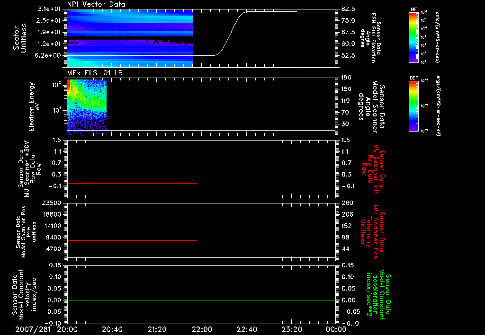485x335 pixels.
Task: Click the '190' scanner angle tick
Action: (x=346, y=78)
